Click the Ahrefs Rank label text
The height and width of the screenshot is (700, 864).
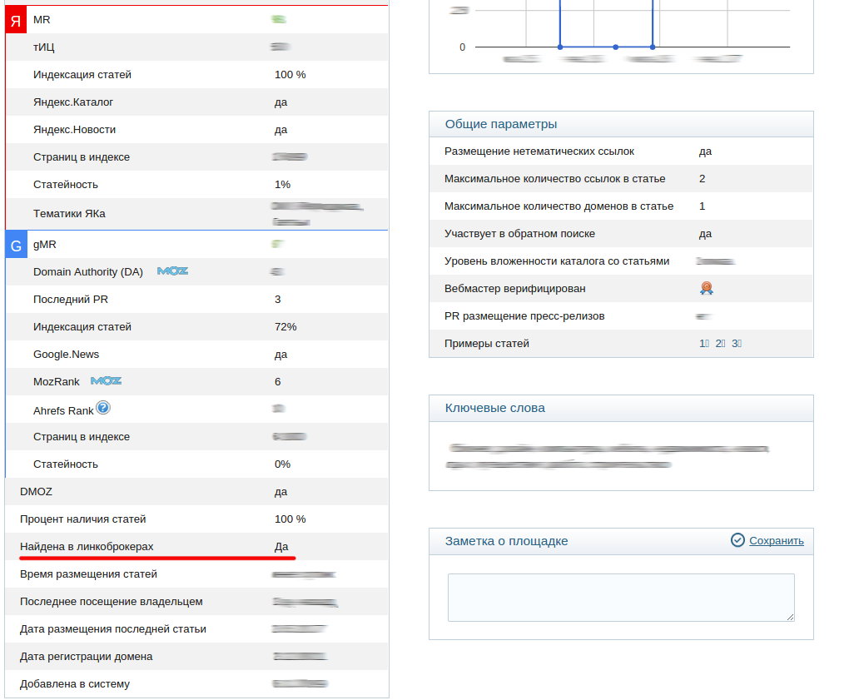(x=63, y=410)
